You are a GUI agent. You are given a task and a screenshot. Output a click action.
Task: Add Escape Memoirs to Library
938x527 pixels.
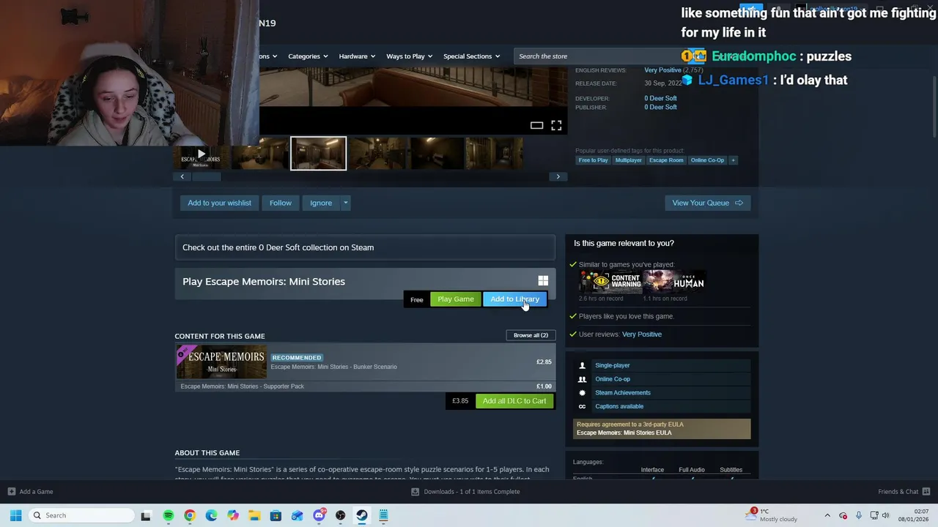tap(514, 299)
